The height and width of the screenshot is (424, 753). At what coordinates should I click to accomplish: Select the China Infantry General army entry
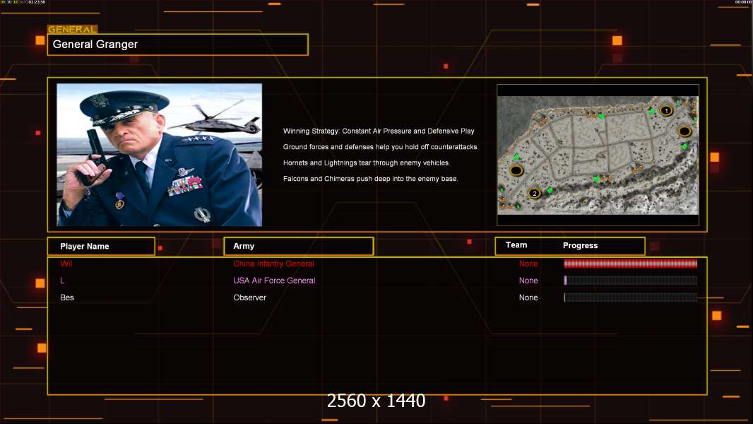(273, 264)
